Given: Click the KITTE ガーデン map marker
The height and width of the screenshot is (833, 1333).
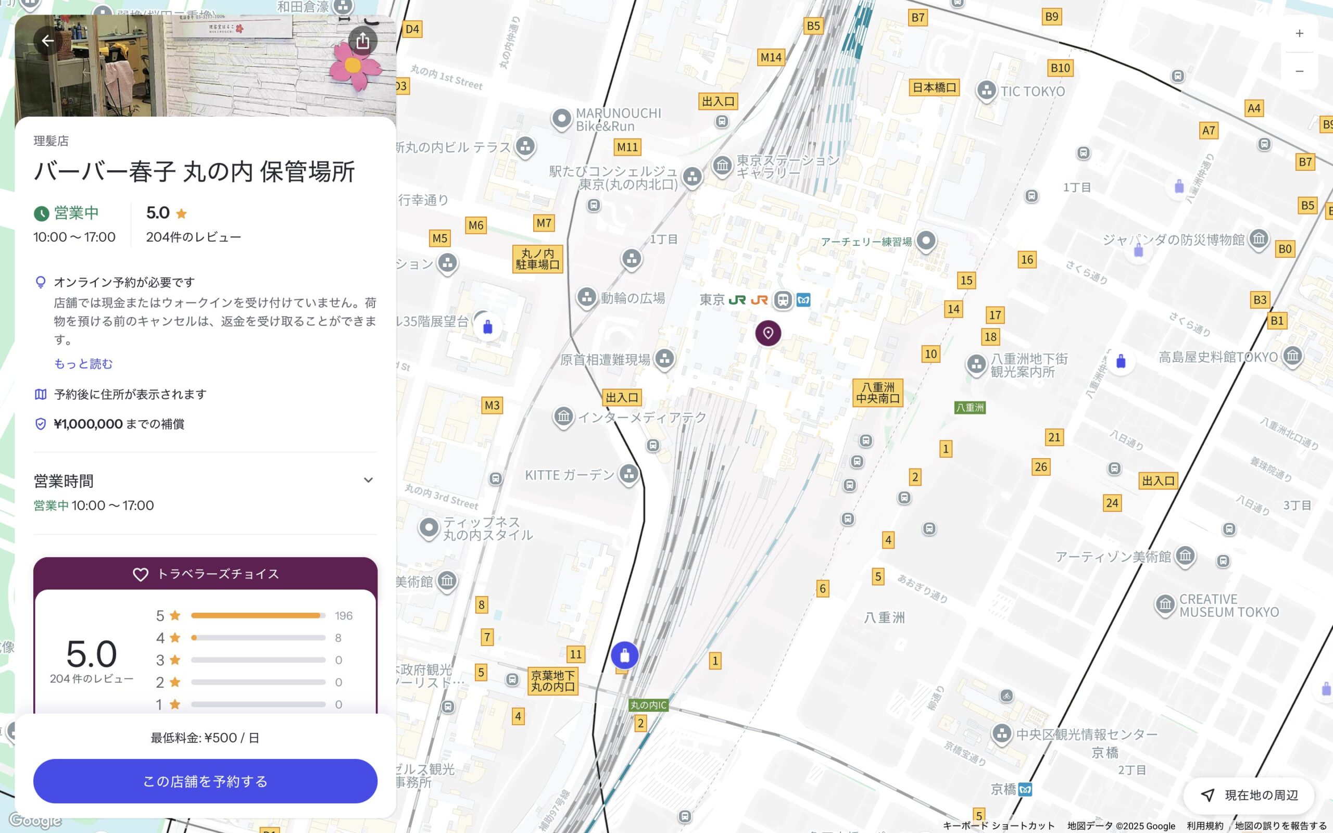Looking at the screenshot, I should pyautogui.click(x=628, y=473).
